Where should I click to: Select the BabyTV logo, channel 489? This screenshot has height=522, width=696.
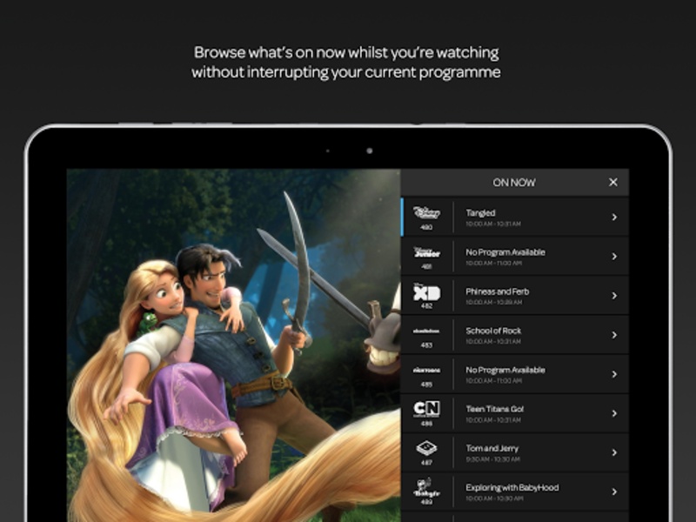click(426, 488)
